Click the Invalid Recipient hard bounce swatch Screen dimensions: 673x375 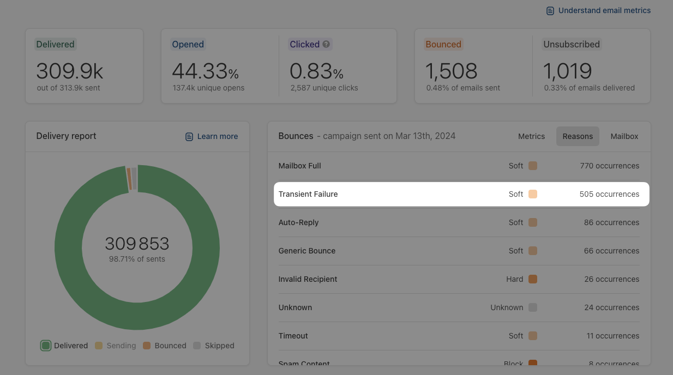533,279
